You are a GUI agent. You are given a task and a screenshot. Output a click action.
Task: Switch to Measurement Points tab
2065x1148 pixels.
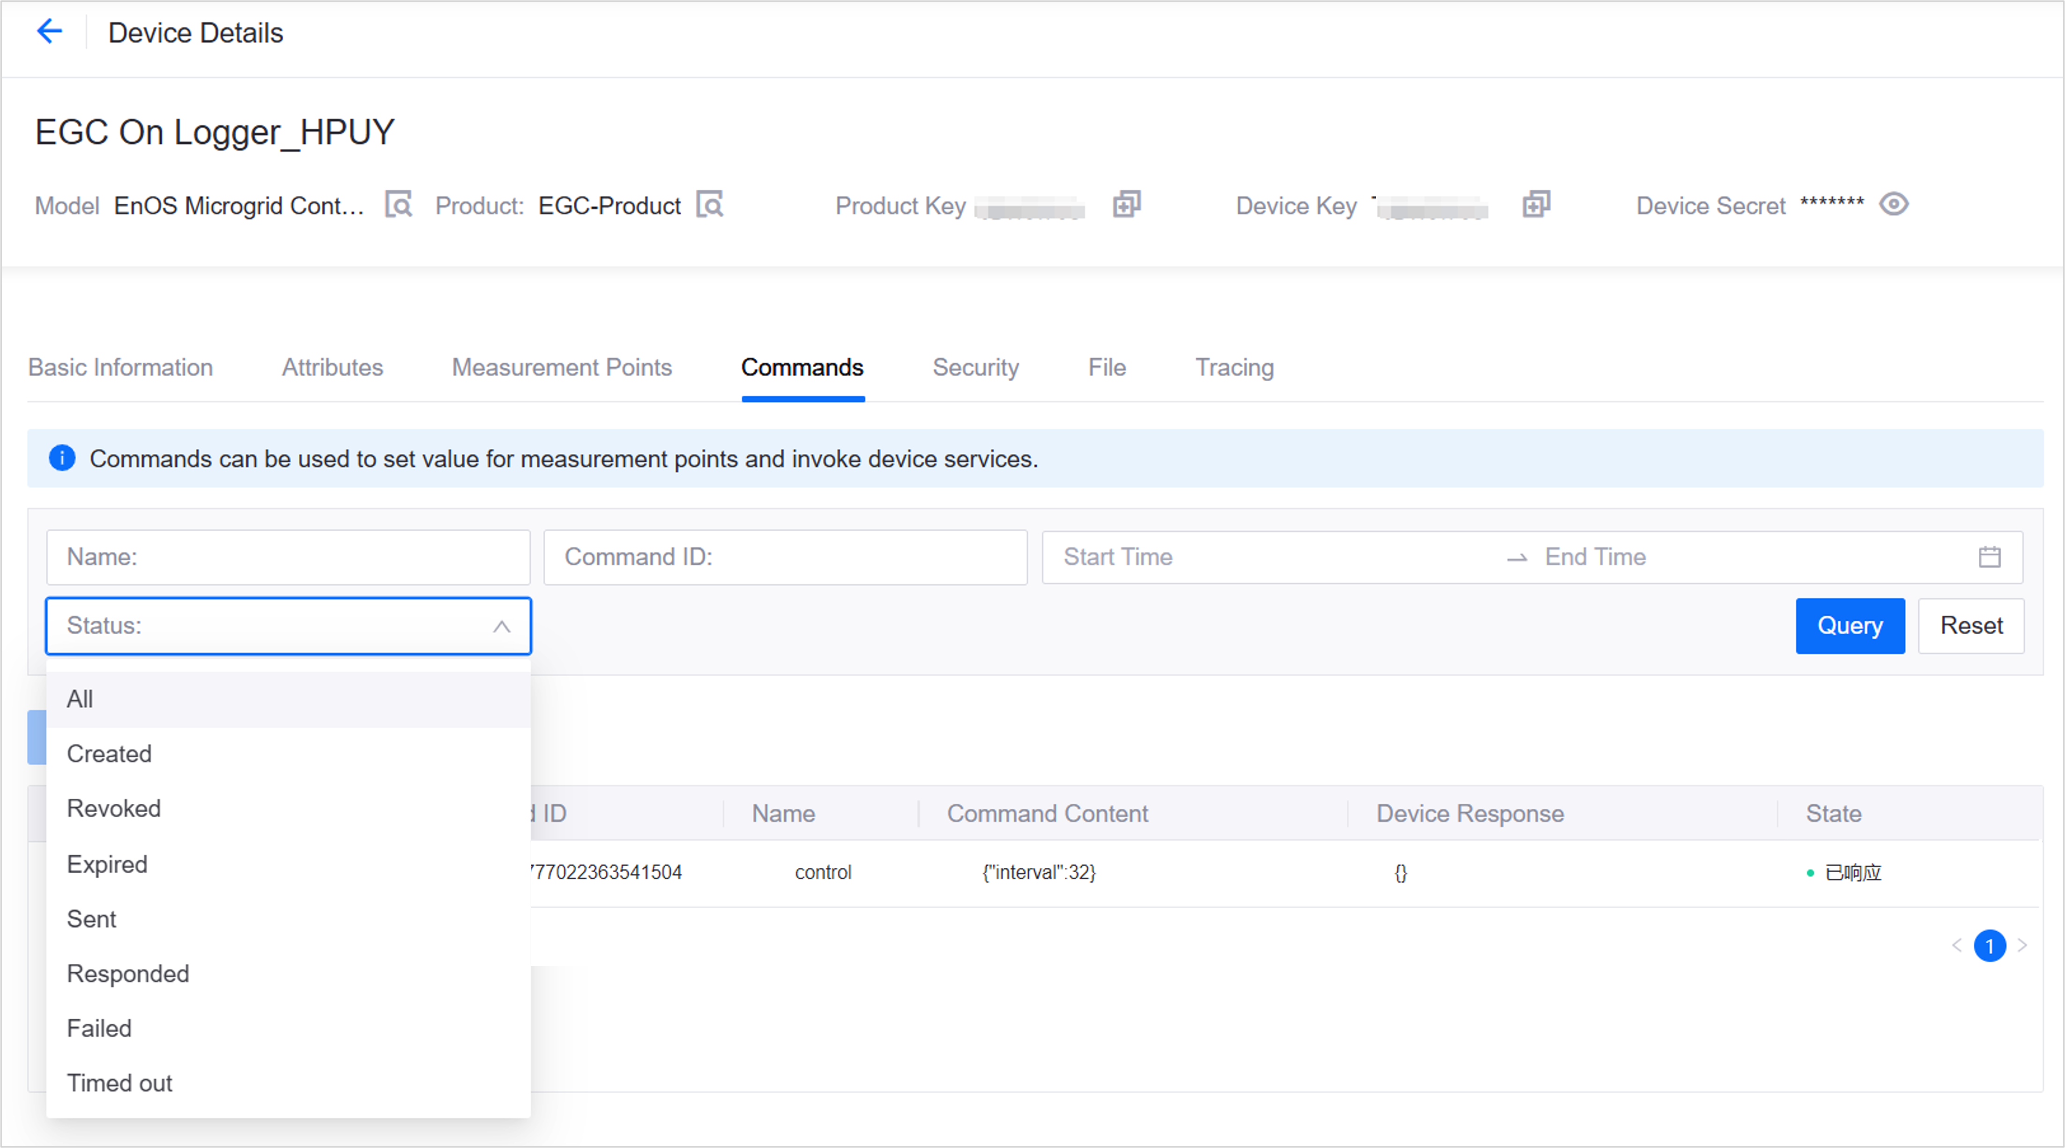pyautogui.click(x=561, y=367)
